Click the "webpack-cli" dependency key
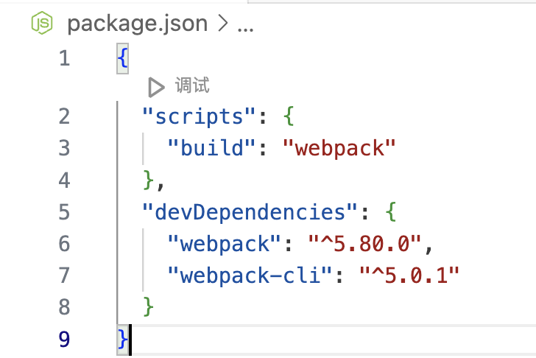Screen dimensions: 536x358 (x=250, y=275)
